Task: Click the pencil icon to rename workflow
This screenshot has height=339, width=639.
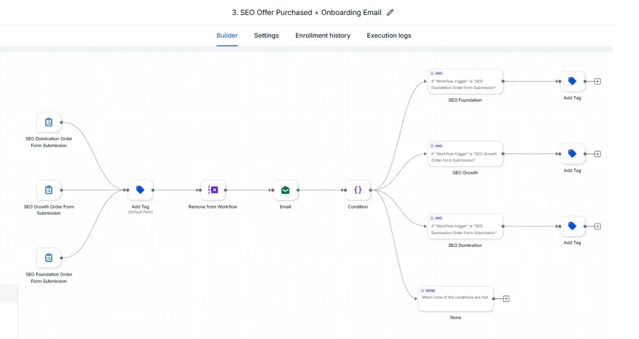Action: pos(390,12)
